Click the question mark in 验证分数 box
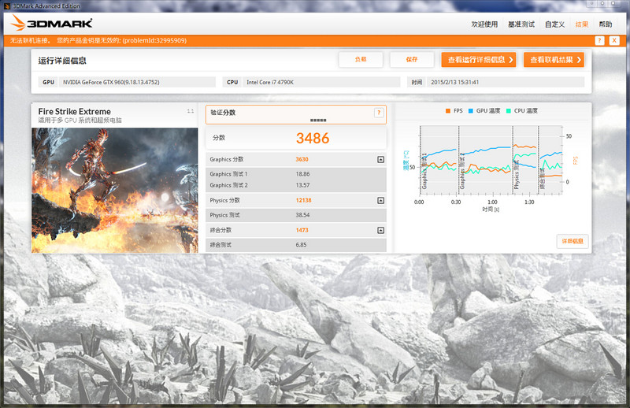630x408 pixels. tap(379, 113)
